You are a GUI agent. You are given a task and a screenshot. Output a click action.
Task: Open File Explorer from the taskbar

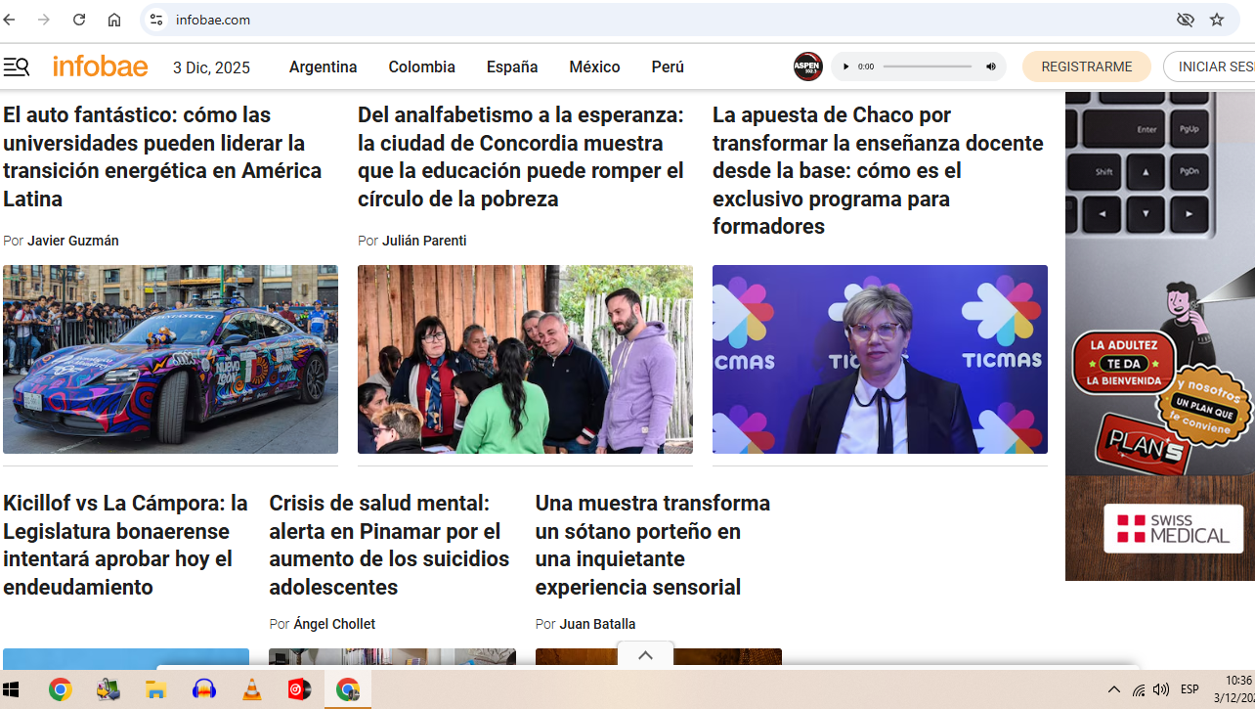click(155, 689)
